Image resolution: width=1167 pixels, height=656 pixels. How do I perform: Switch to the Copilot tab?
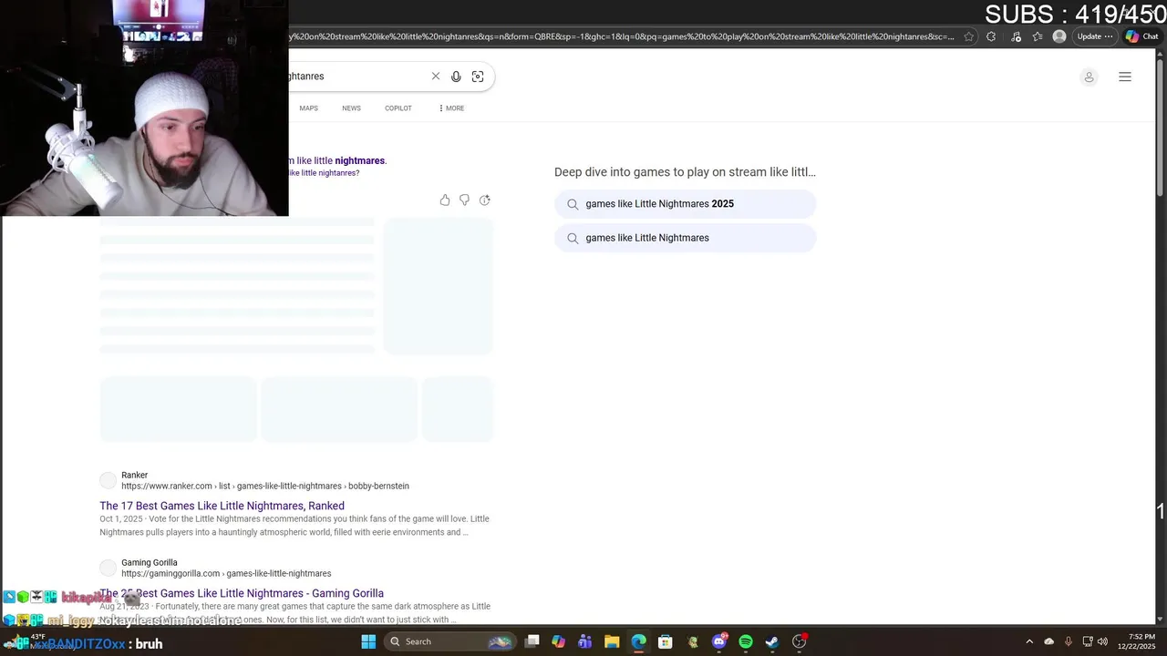click(398, 108)
